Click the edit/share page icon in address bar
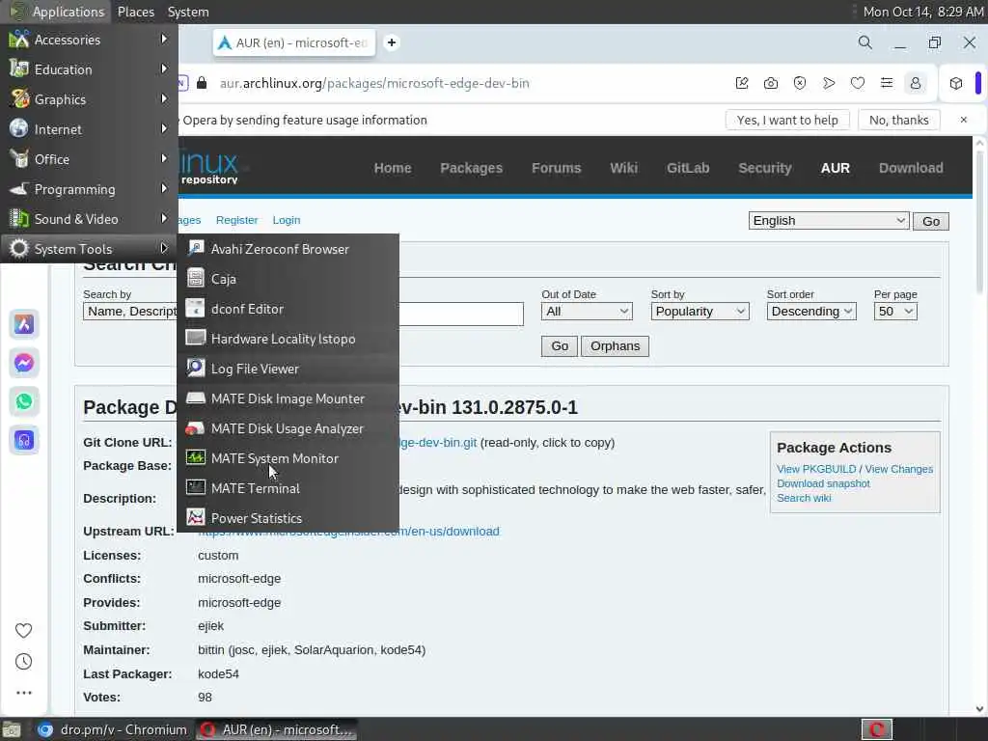 742,83
